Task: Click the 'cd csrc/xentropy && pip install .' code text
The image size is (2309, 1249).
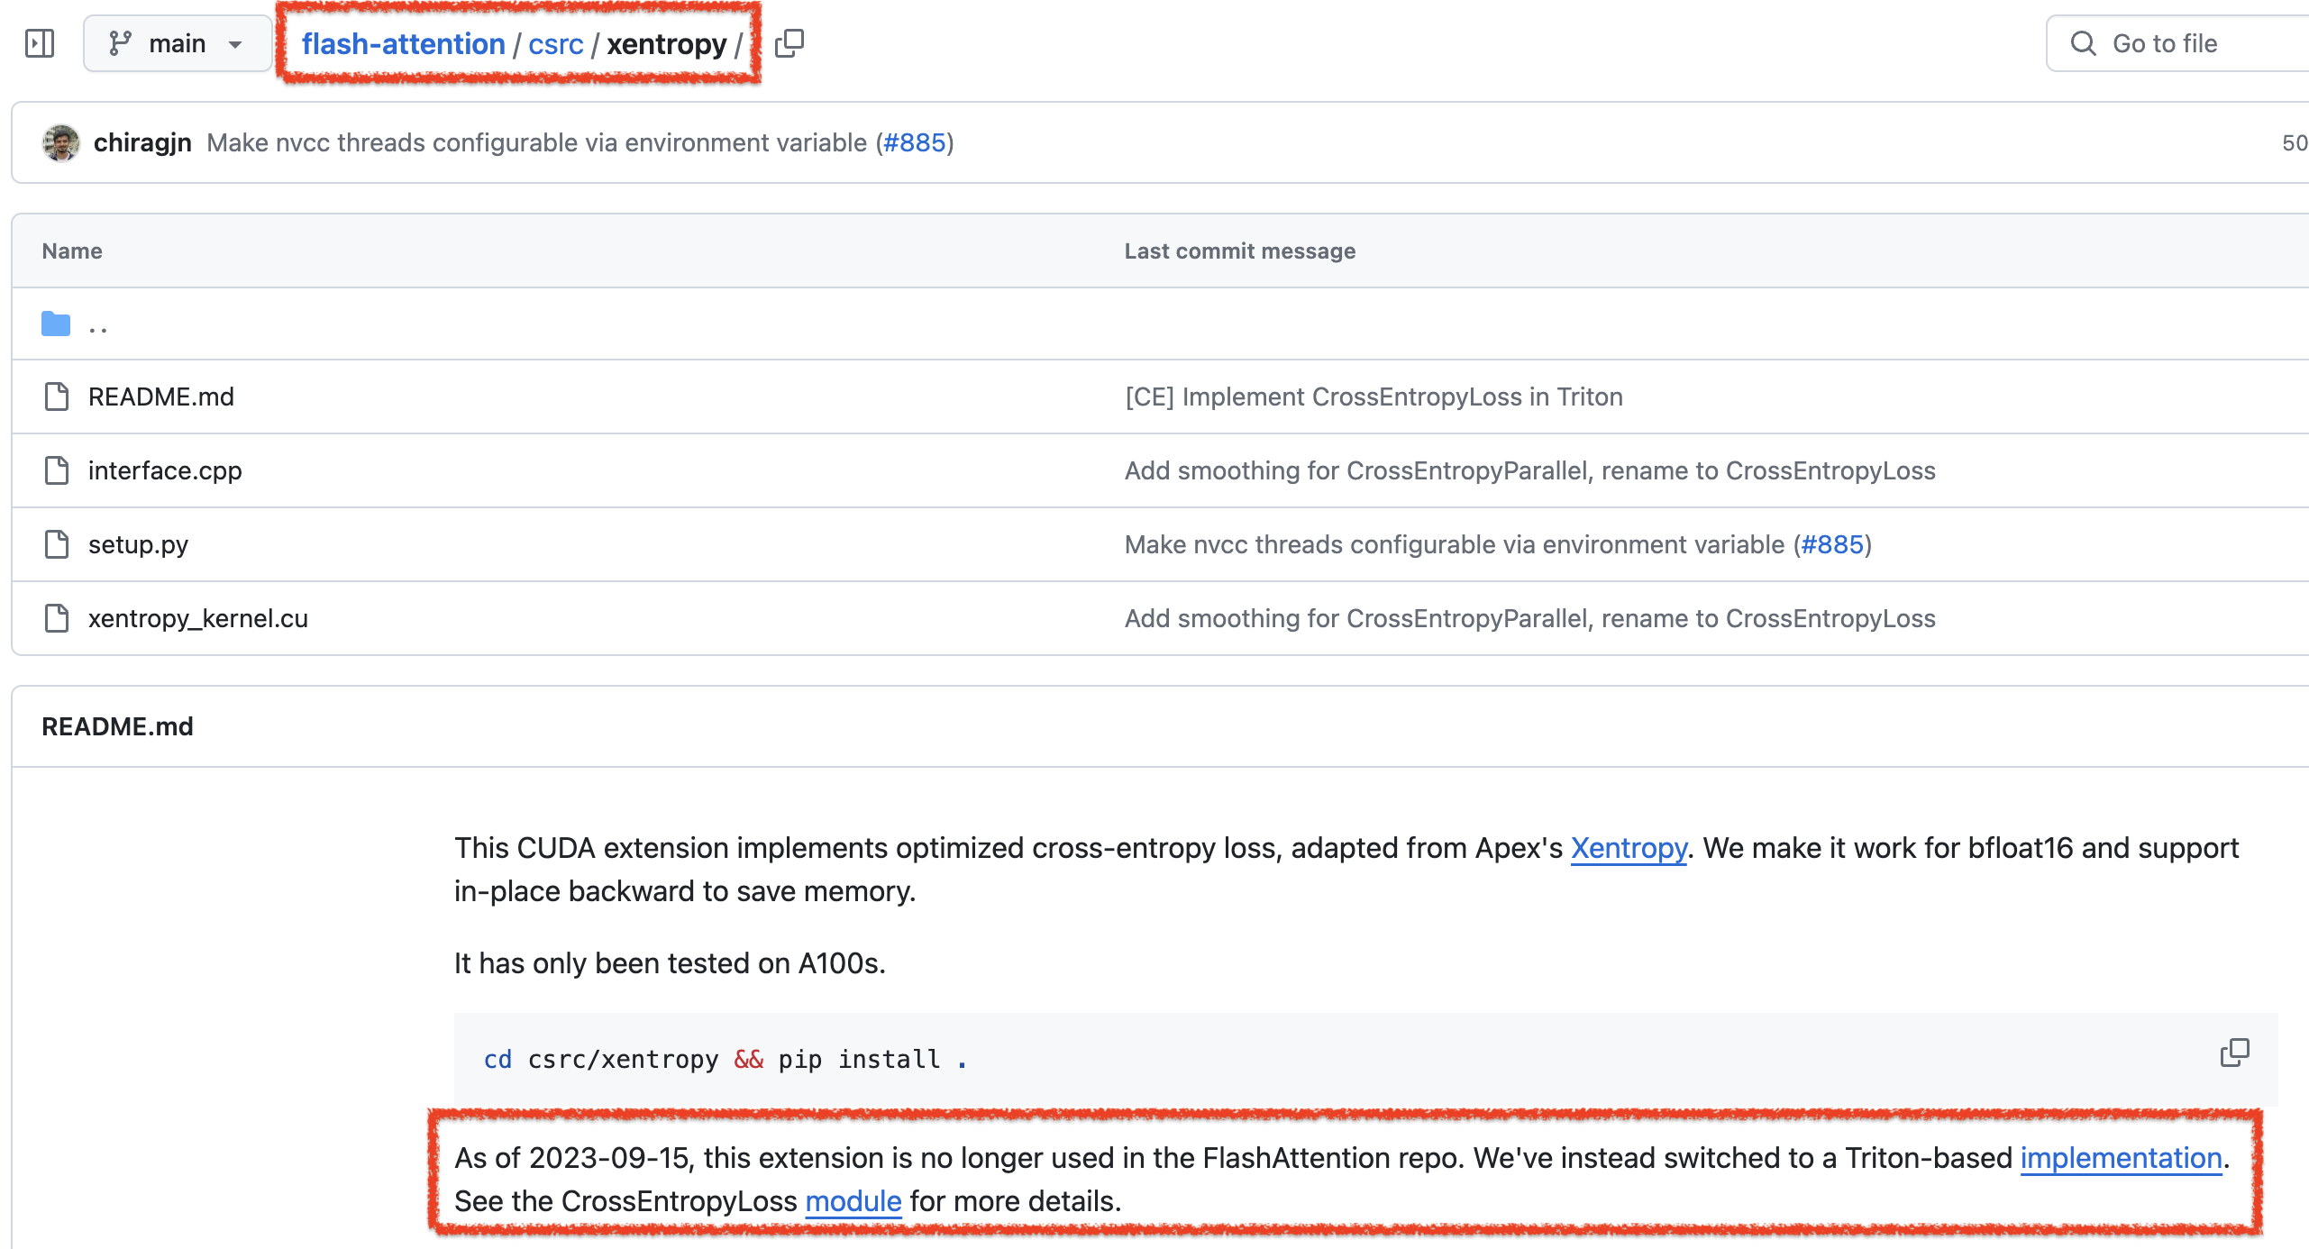Action: pyautogui.click(x=725, y=1059)
